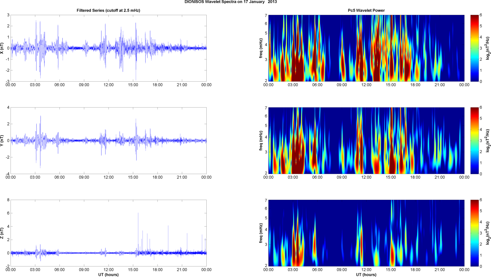The image size is (491, 277).
Task: Click the log2(nT²/Hz) label of the X colorbar
Action: 488,48
